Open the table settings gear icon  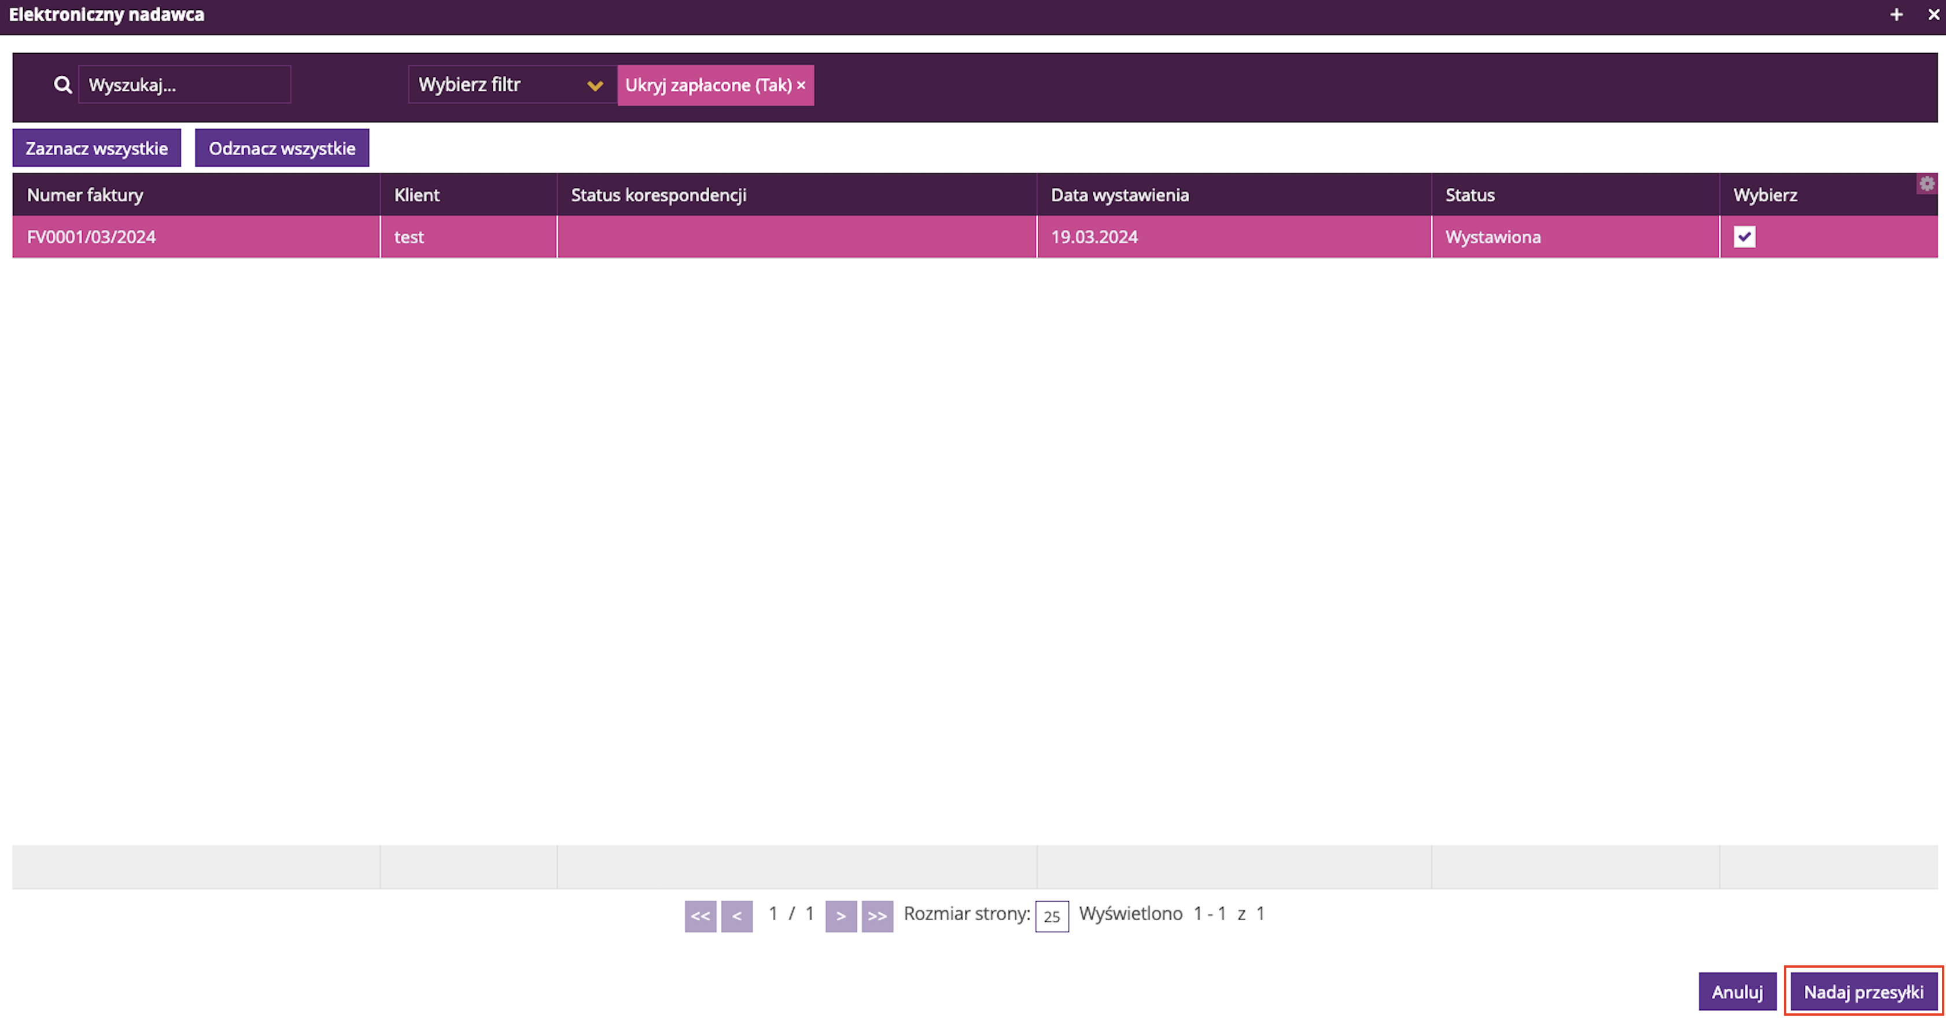(x=1926, y=183)
